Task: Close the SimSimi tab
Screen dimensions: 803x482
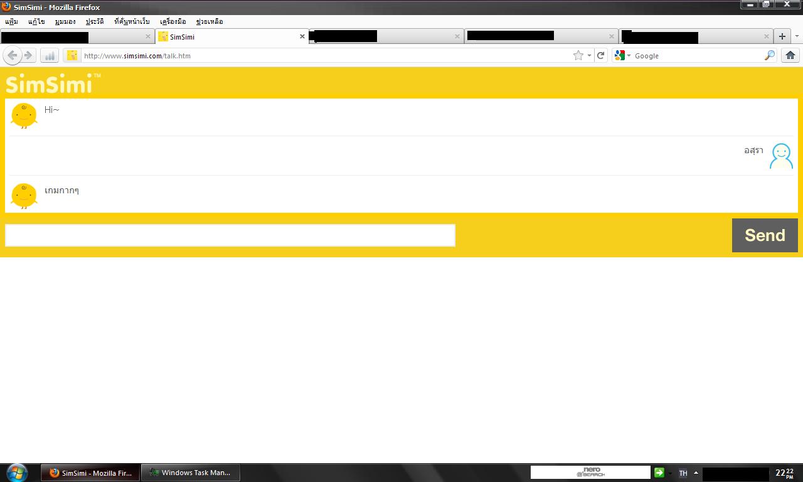Action: click(302, 36)
